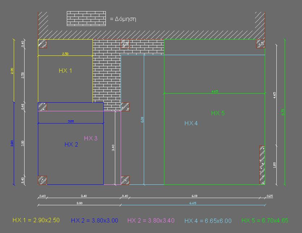This screenshot has height=233, width=302.
Task: Click the 'HX 5 = 6.70x4.65' legend text
Action: click(265, 220)
